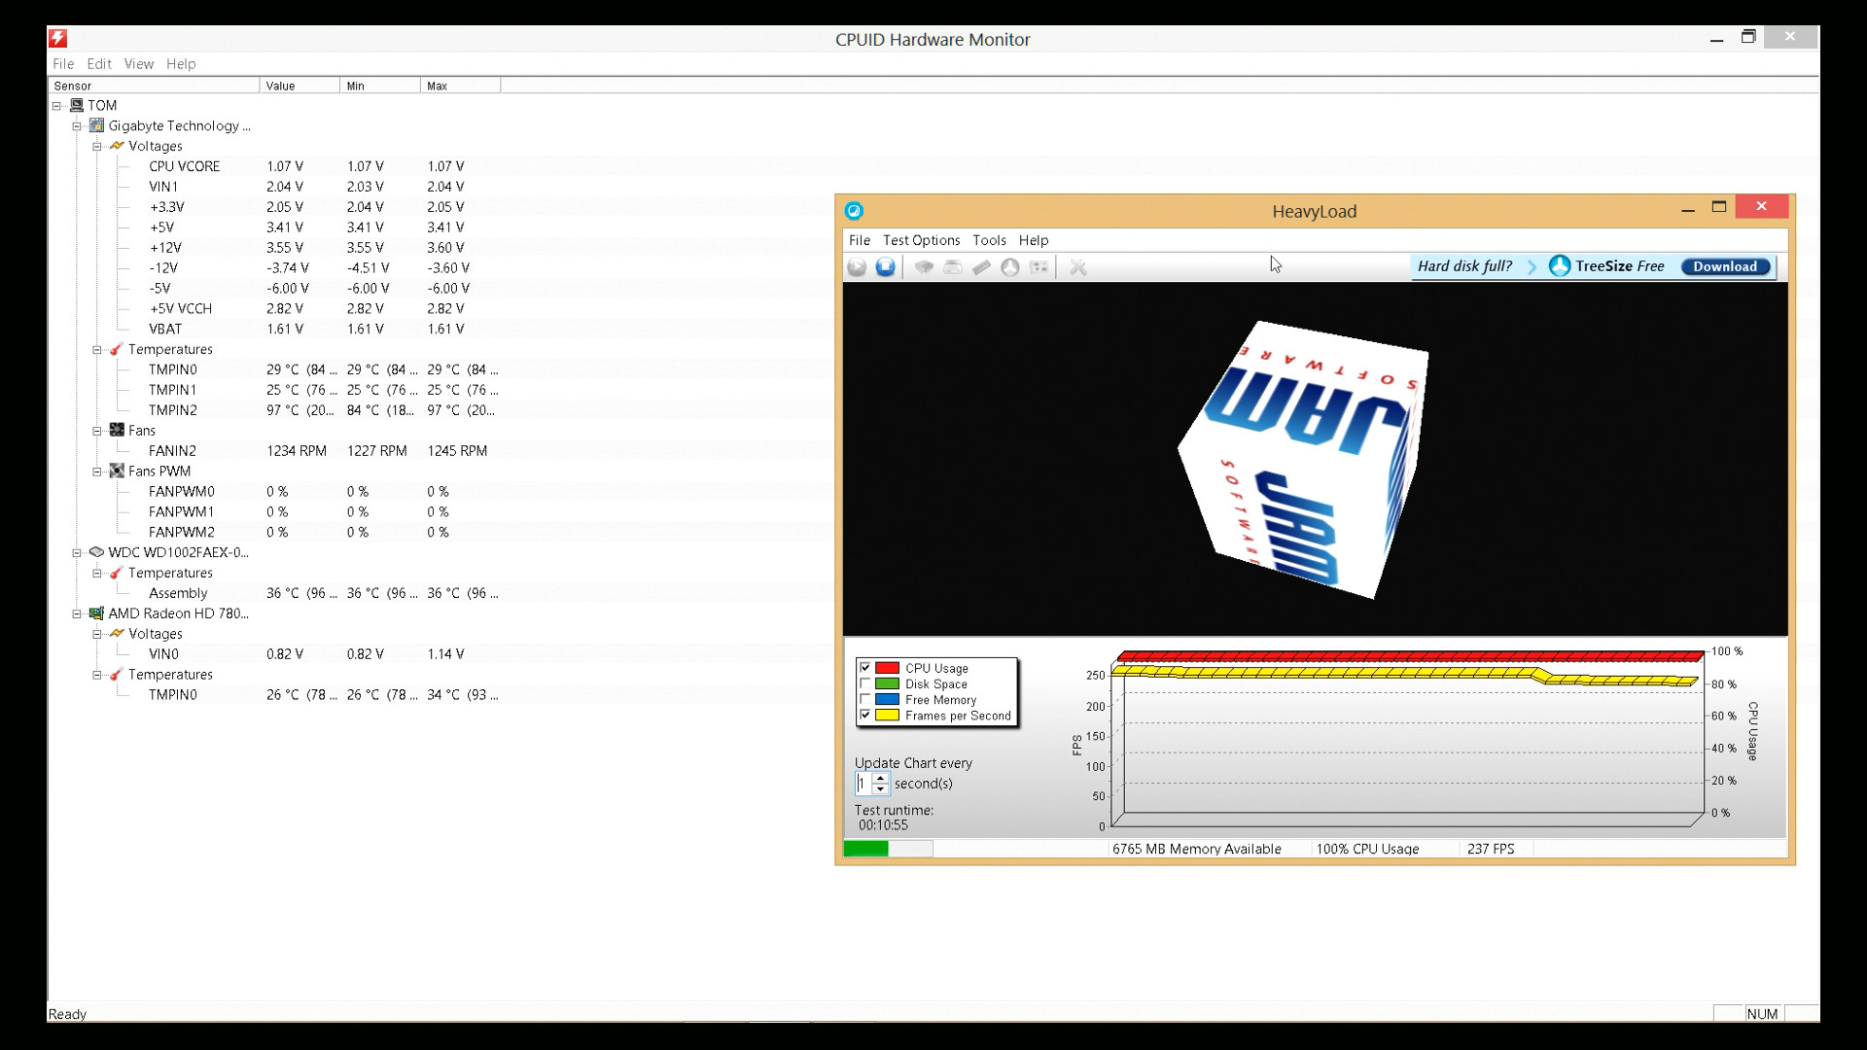Viewport: 1867px width, 1050px height.
Task: Open the wrench options tool icon
Action: pos(1077,266)
